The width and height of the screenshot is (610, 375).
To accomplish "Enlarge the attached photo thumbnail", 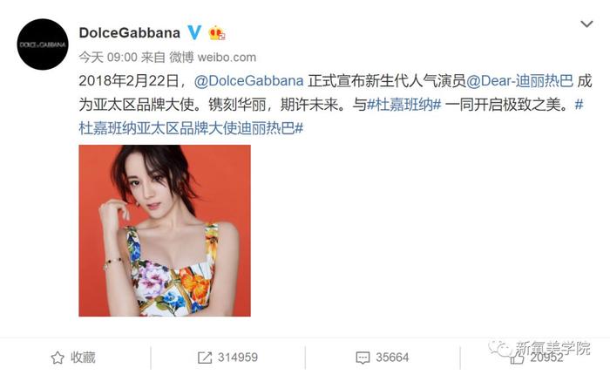I will click(x=165, y=230).
